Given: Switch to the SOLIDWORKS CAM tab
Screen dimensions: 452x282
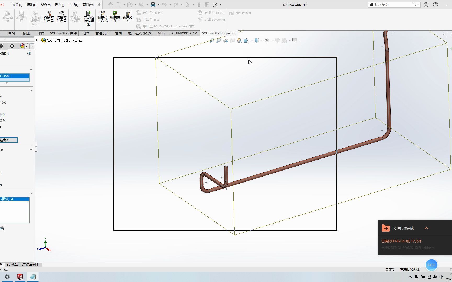Looking at the screenshot, I should 184,33.
